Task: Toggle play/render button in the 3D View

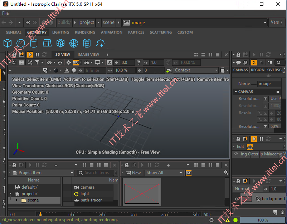Action: [x=30, y=55]
